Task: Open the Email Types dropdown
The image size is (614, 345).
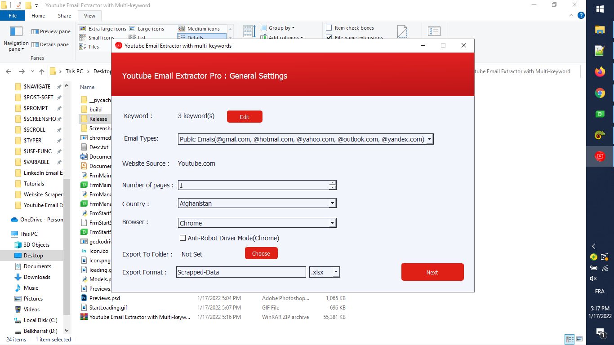Action: 430,139
